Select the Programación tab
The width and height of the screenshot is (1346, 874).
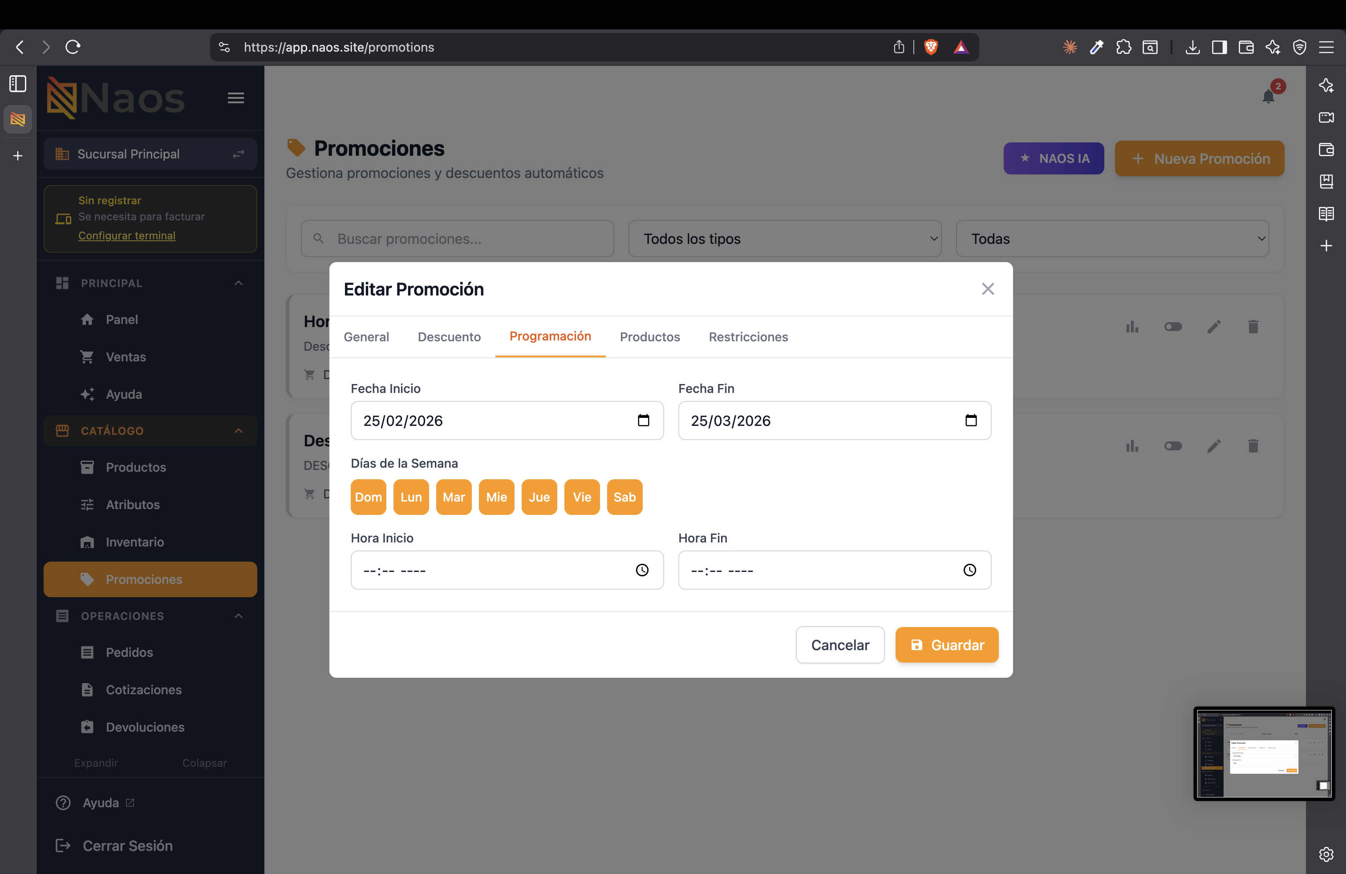(x=550, y=336)
